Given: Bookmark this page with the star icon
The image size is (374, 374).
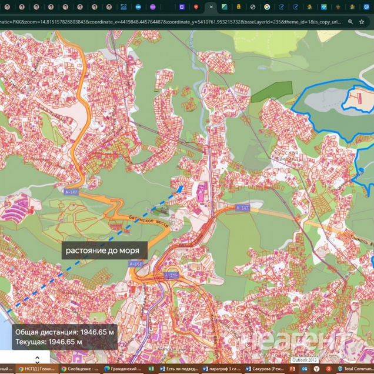Looking at the screenshot, I should 362,22.
